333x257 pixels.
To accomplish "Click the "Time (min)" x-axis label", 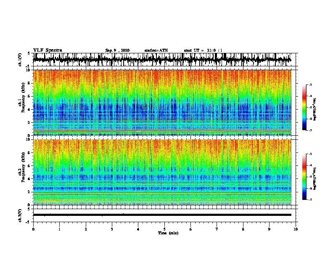I will [x=168, y=233].
